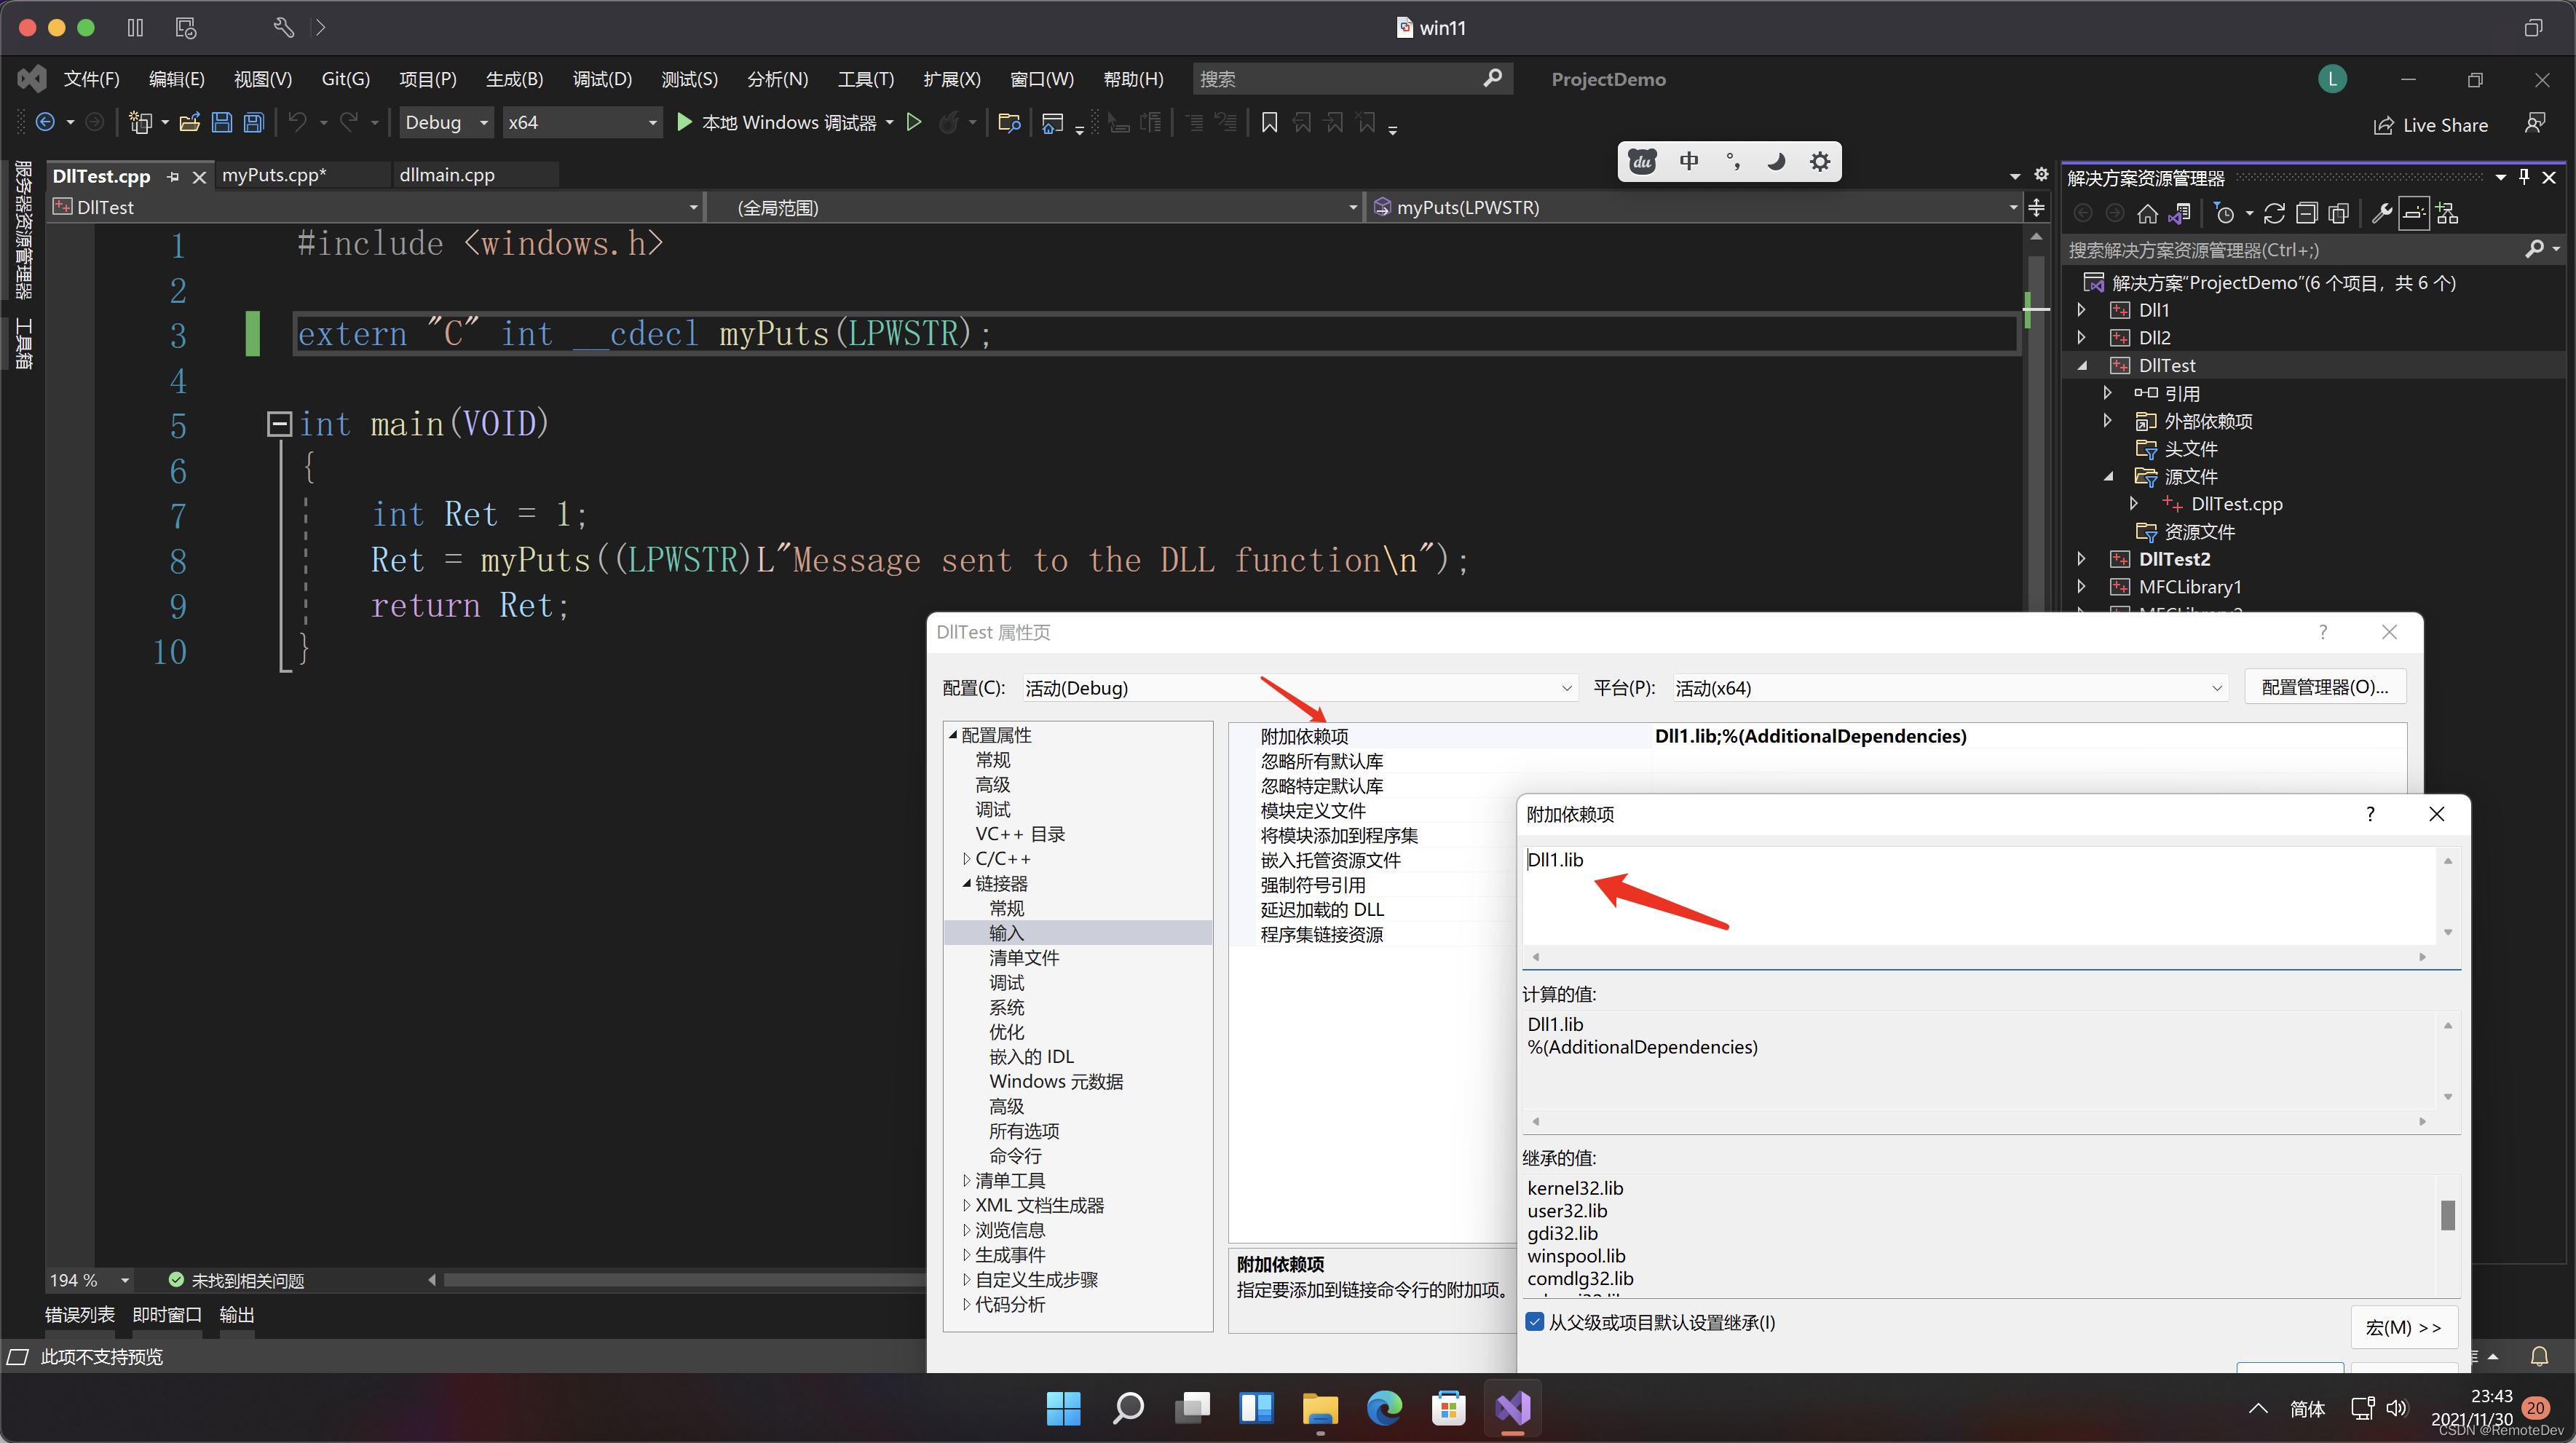Open the myPuts(LPWSTR) member dropdown

pyautogui.click(x=1695, y=207)
